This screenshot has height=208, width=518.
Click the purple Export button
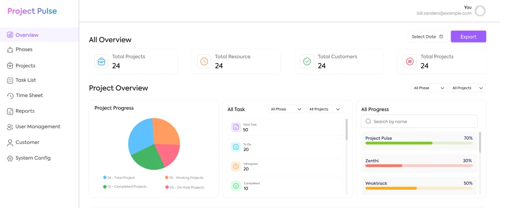(x=468, y=37)
